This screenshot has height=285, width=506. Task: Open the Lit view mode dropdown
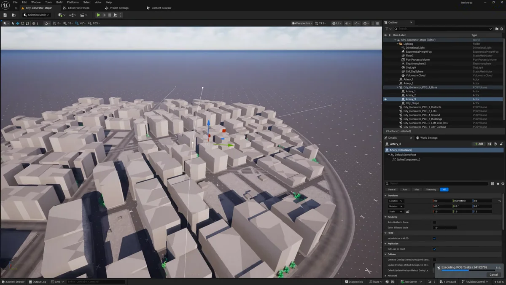[337, 23]
